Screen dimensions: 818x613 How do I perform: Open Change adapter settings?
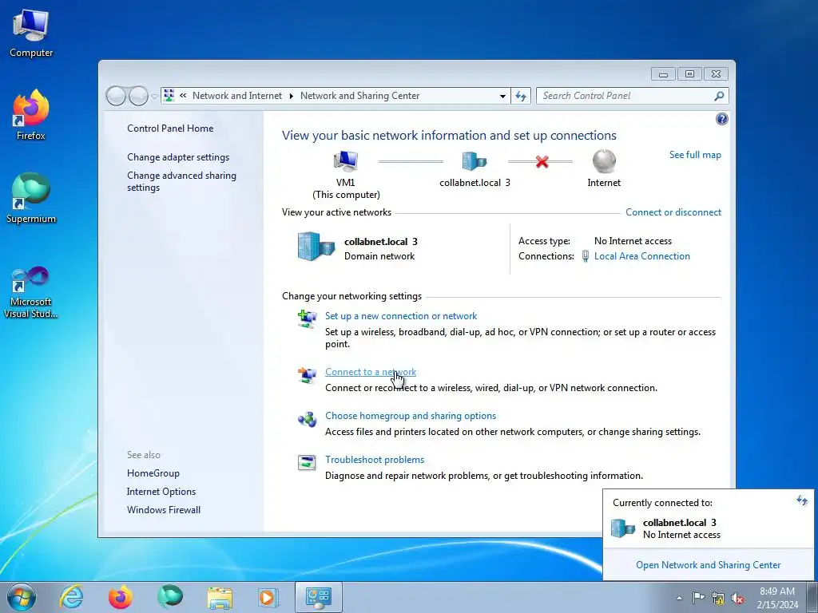tap(178, 157)
